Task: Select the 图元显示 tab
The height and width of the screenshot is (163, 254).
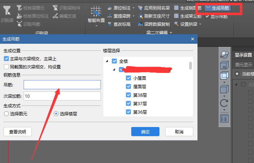Action: [244, 65]
